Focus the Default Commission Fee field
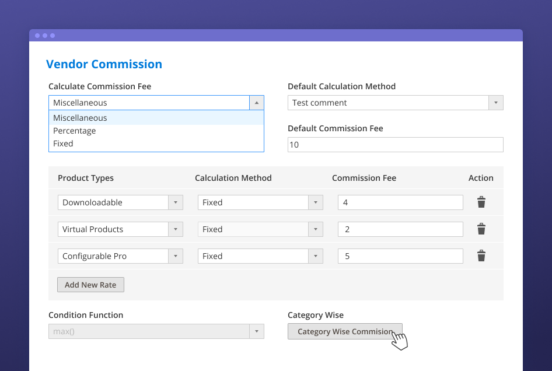 pyautogui.click(x=396, y=145)
